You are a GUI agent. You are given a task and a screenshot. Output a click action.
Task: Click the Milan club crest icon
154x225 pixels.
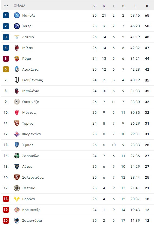(x=17, y=48)
